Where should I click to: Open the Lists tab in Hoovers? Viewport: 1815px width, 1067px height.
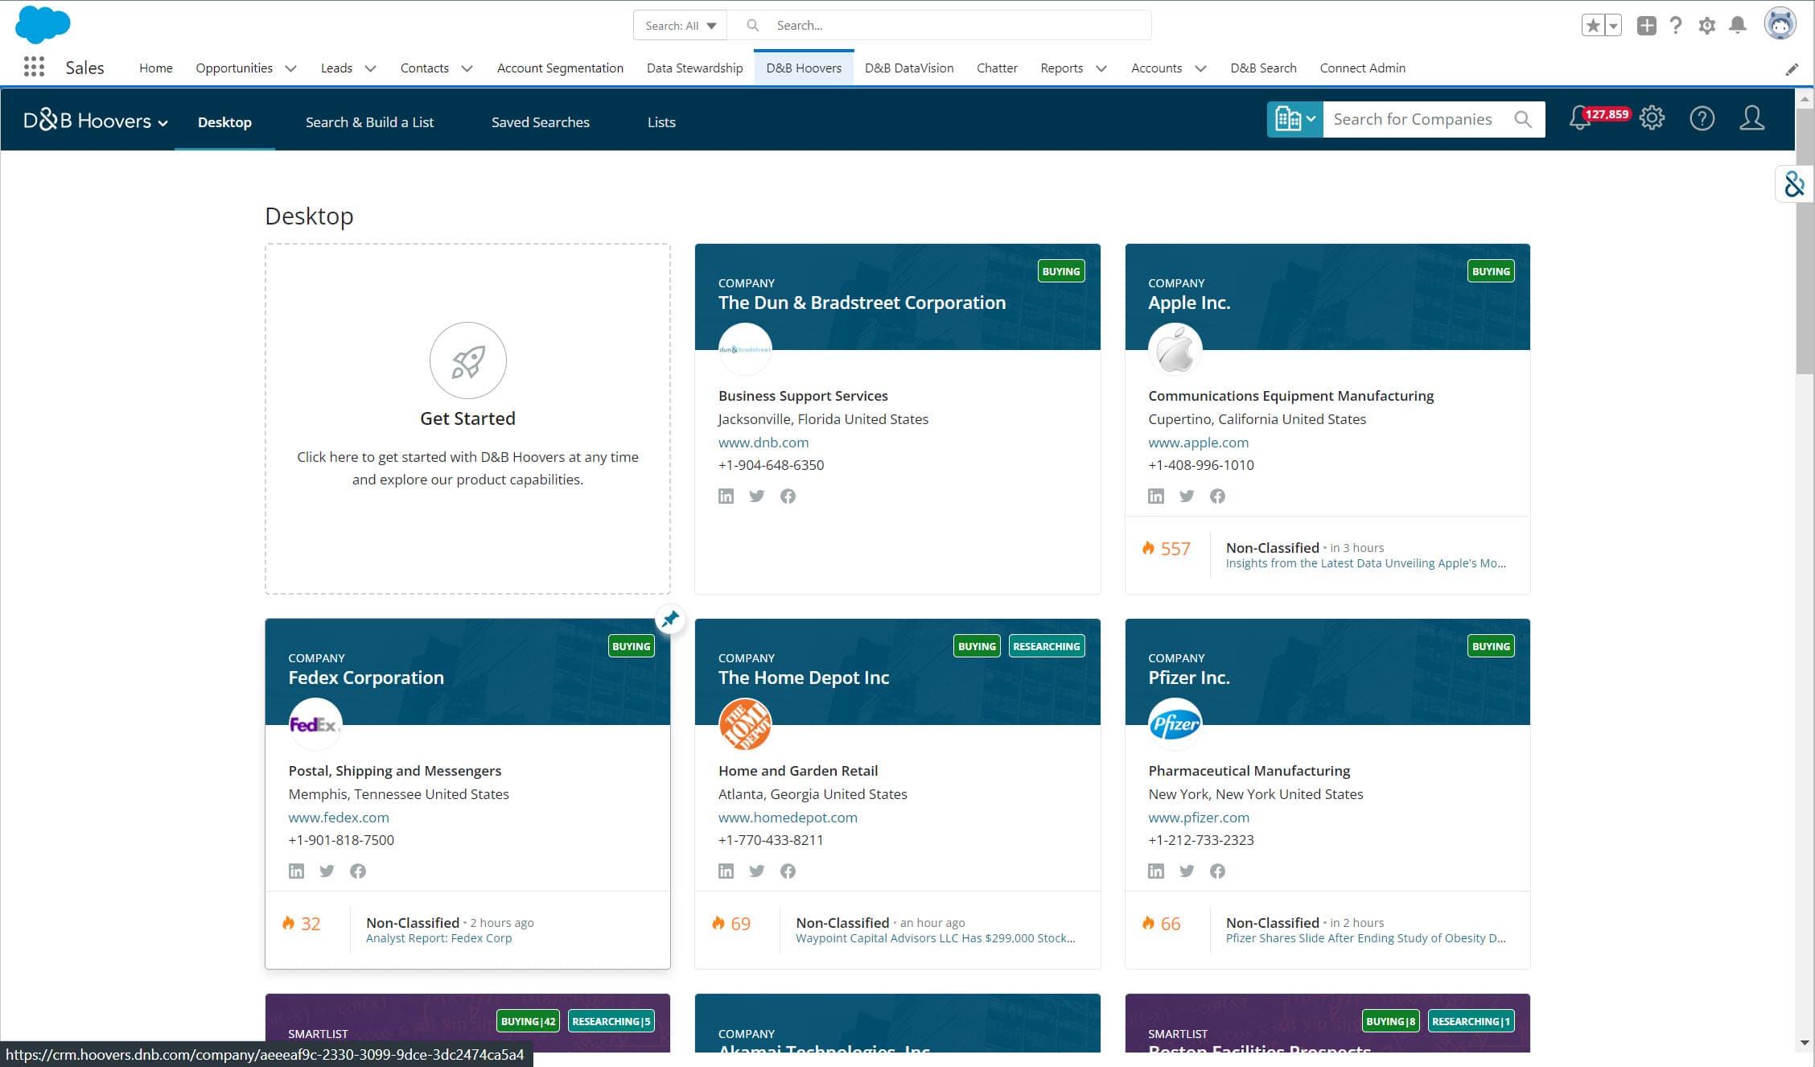[x=661, y=122]
